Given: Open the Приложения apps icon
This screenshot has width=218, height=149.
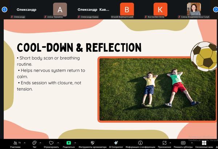Looking at the screenshot, I should [x=164, y=143].
